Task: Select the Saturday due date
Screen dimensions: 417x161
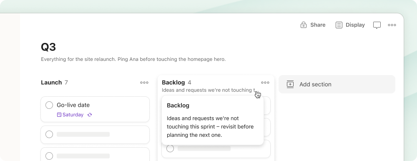Action: pos(73,115)
